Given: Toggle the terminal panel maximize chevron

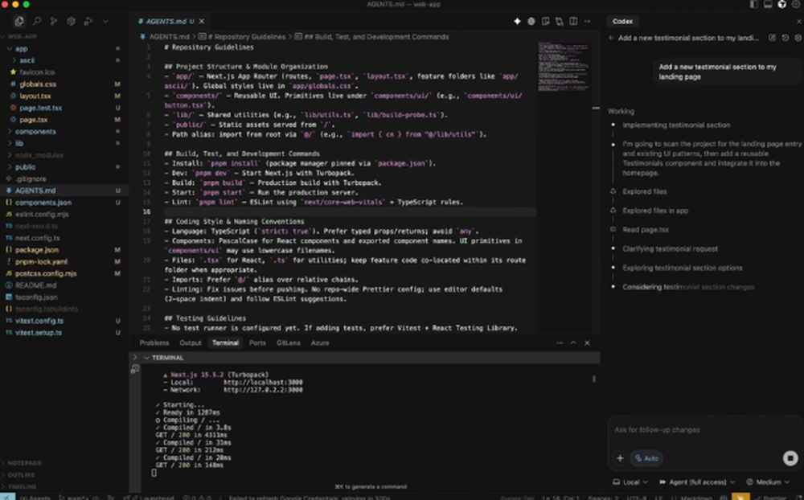Looking at the screenshot, I should (573, 342).
